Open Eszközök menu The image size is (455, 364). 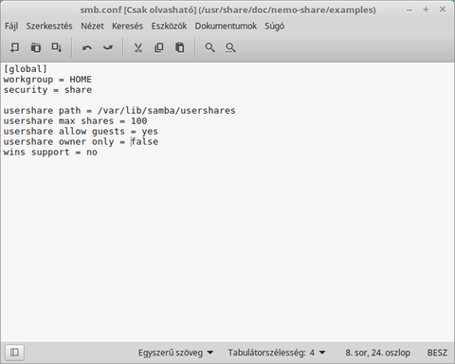click(x=169, y=27)
